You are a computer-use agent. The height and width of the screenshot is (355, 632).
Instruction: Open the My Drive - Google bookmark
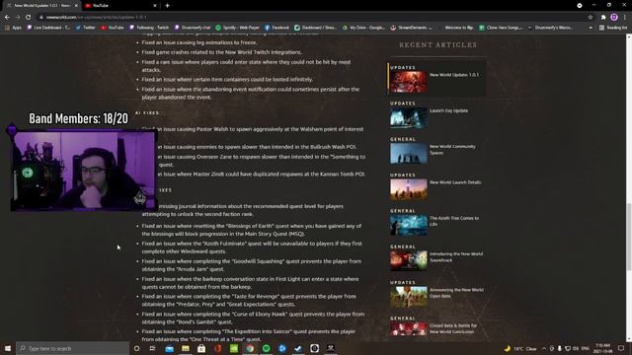[x=363, y=28]
